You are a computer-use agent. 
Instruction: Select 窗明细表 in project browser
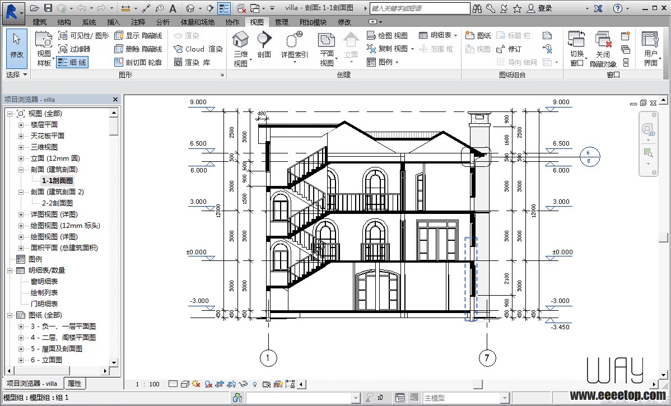click(x=44, y=282)
